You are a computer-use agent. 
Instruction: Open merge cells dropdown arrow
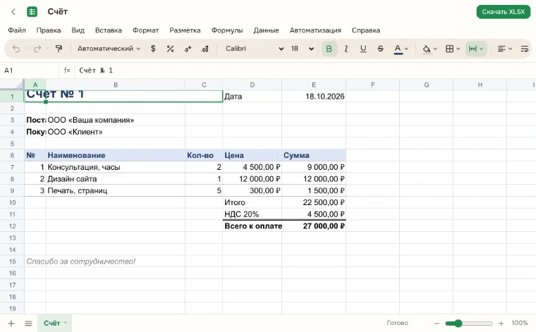click(x=481, y=49)
